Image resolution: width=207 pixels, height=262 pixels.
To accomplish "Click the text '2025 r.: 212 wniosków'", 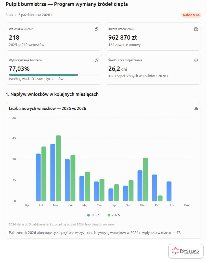I will click(x=27, y=45).
